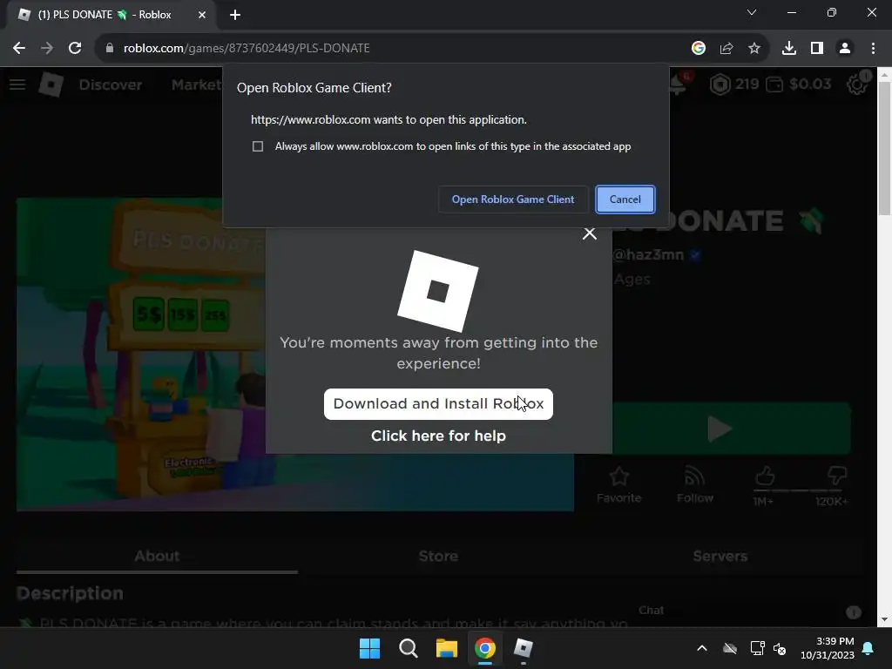Screen dimensions: 892x669
Task: Share this page using the share icon
Action: (726, 49)
